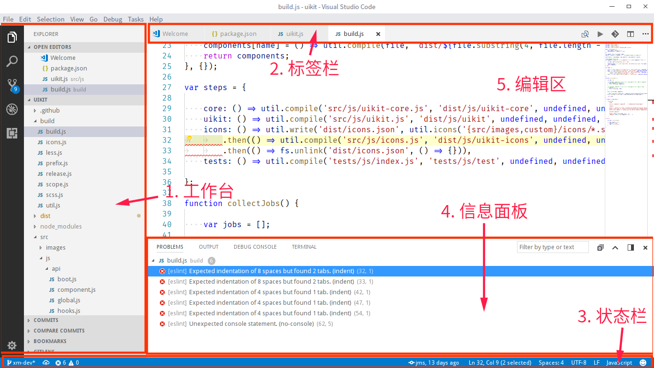This screenshot has width=654, height=368.
Task: Toggle the panel position button
Action: click(631, 247)
